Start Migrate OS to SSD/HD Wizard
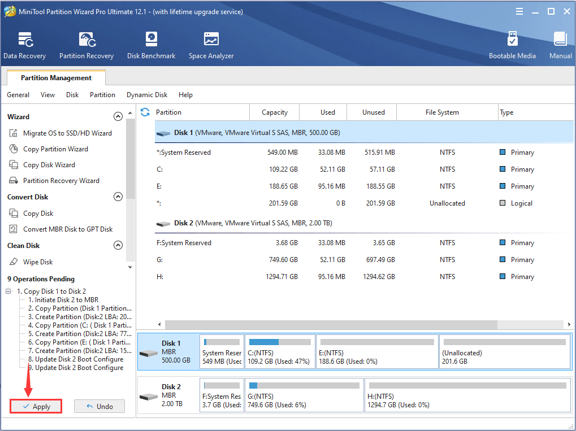Image resolution: width=576 pixels, height=431 pixels. coord(60,133)
